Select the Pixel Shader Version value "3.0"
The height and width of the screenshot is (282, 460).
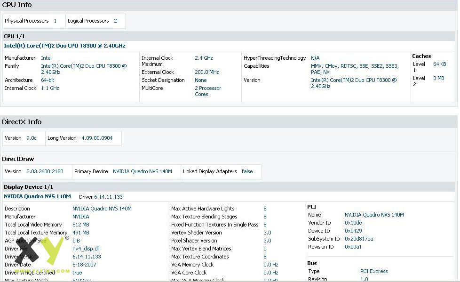click(x=267, y=241)
